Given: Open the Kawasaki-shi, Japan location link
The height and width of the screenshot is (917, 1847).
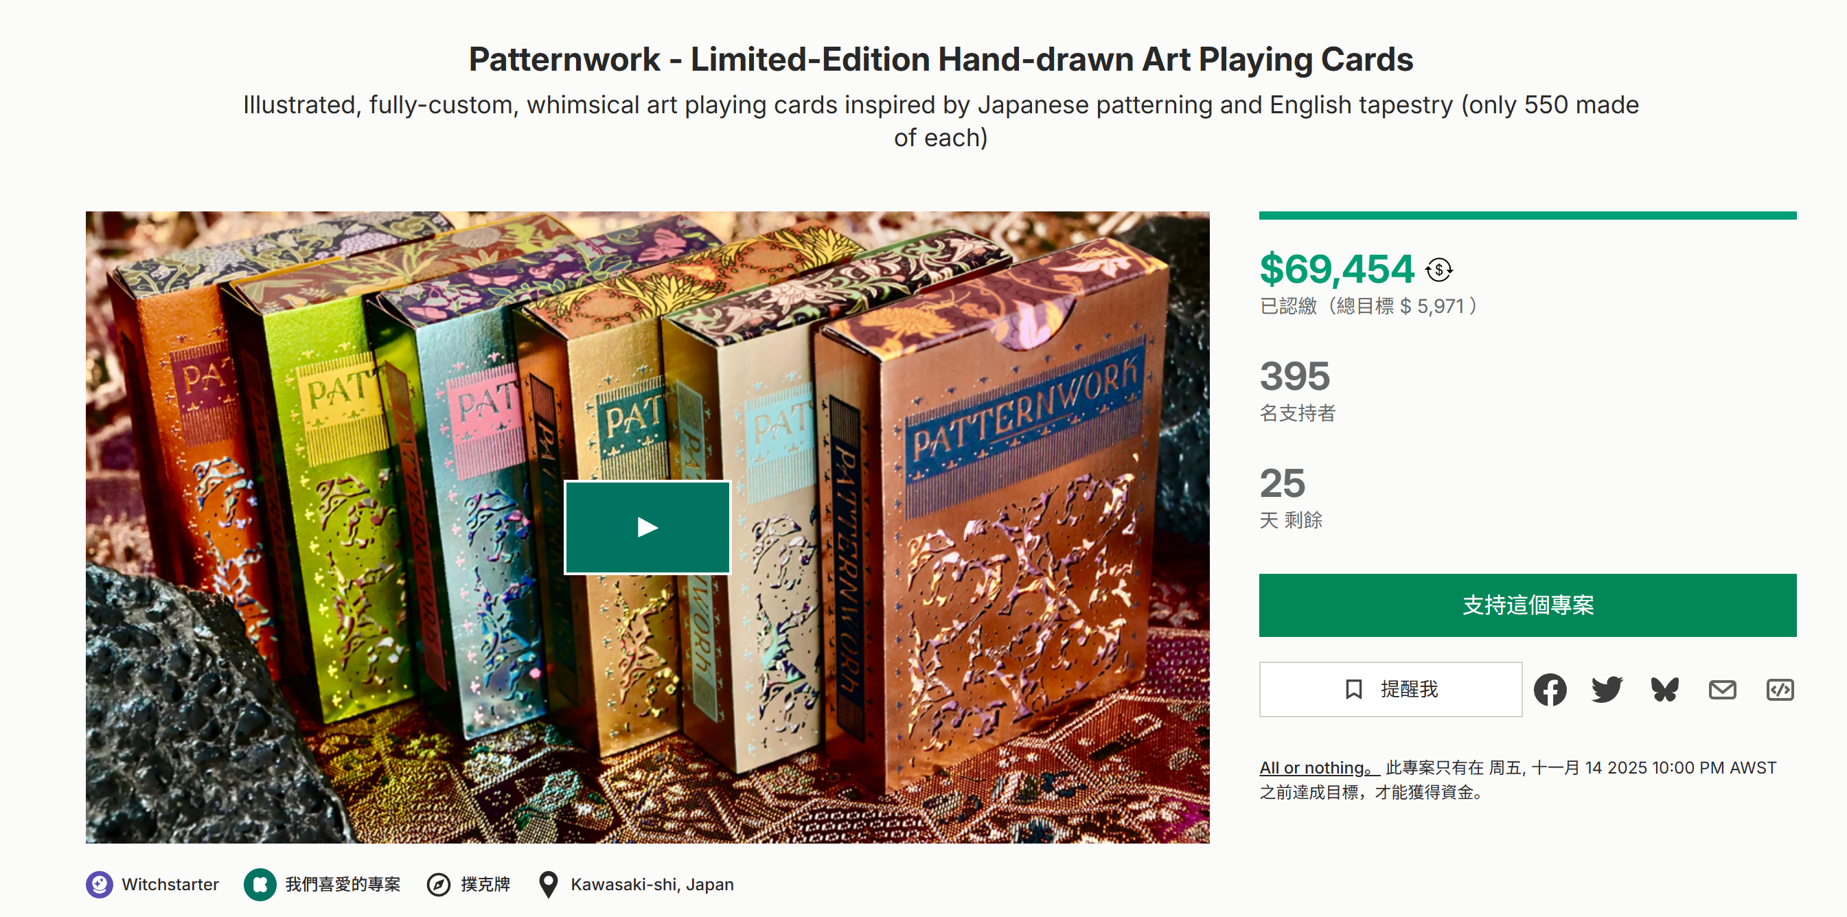Looking at the screenshot, I should click(x=652, y=884).
